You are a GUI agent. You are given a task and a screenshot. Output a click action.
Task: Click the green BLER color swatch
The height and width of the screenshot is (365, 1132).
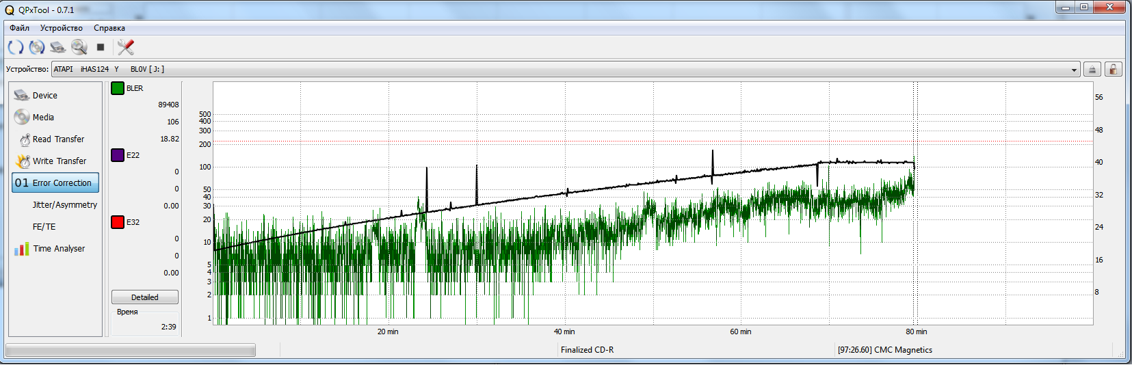pyautogui.click(x=118, y=88)
